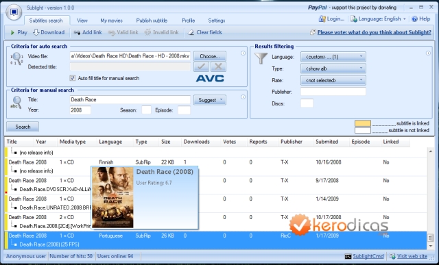Click the Death Race movie poster thumbnail
The height and width of the screenshot is (265, 439).
[112, 197]
